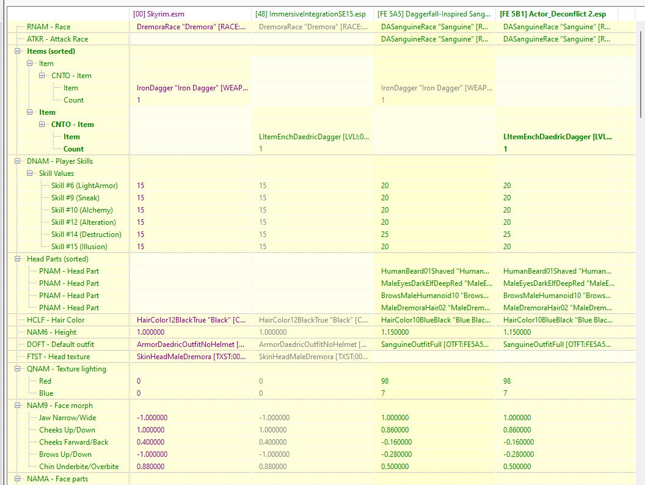
Task: Collapse the NAMA - Face parts node
Action: (x=17, y=478)
